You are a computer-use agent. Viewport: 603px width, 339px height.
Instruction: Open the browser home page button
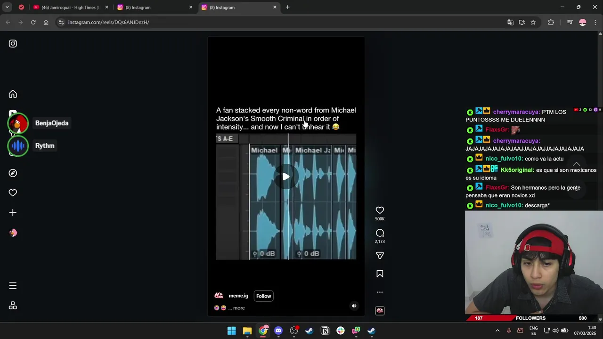click(x=46, y=22)
